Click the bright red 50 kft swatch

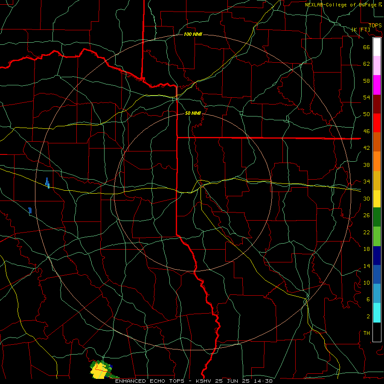[x=377, y=123]
